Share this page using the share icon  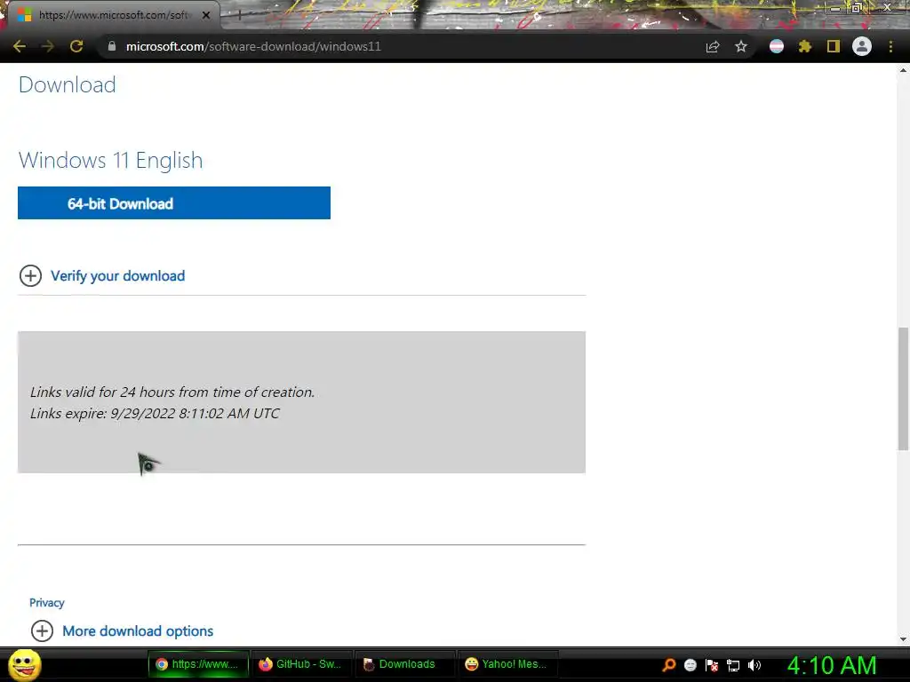pyautogui.click(x=713, y=46)
